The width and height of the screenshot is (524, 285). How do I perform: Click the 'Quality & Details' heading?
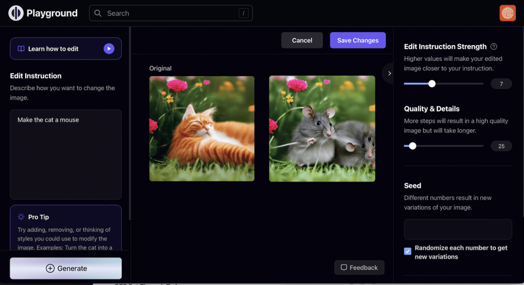[431, 108]
